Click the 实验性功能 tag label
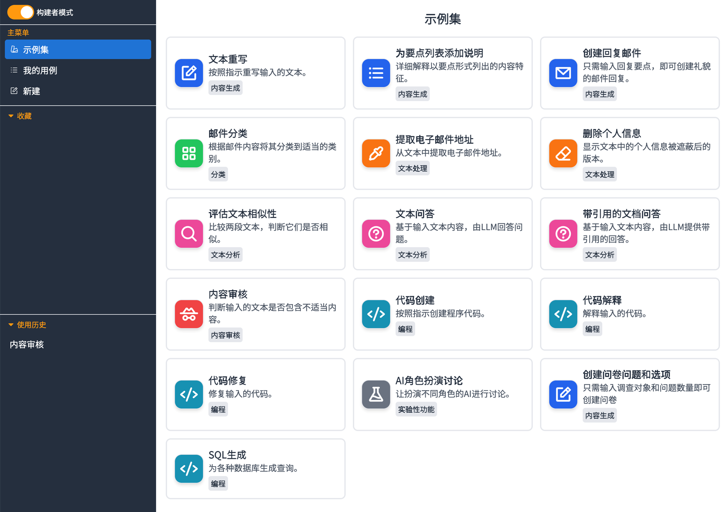 (x=416, y=409)
